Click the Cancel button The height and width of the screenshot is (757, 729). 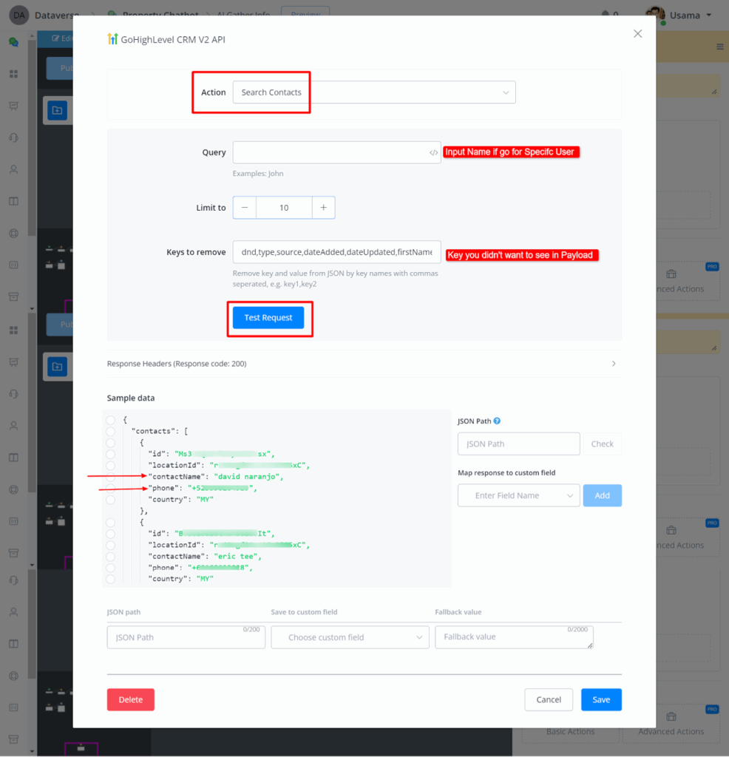(549, 699)
